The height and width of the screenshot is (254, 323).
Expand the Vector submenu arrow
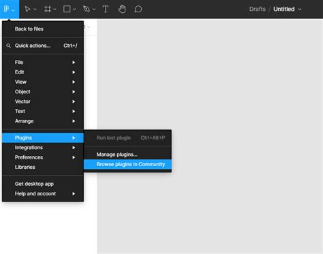pyautogui.click(x=74, y=101)
